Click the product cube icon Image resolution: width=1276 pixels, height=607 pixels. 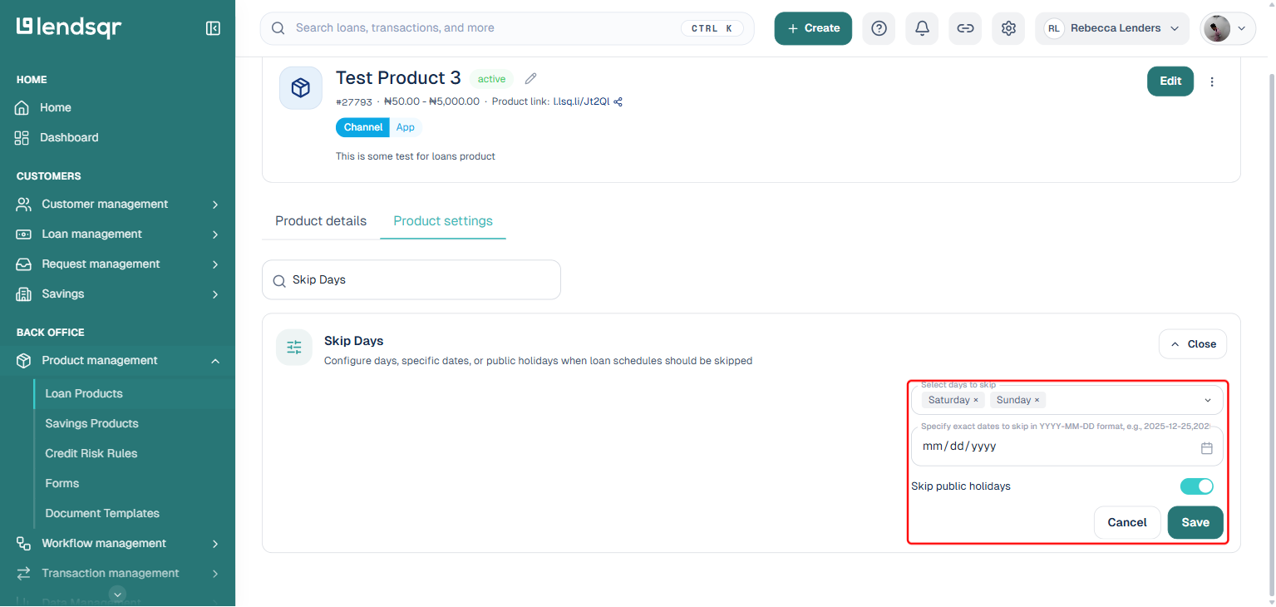[x=301, y=88]
